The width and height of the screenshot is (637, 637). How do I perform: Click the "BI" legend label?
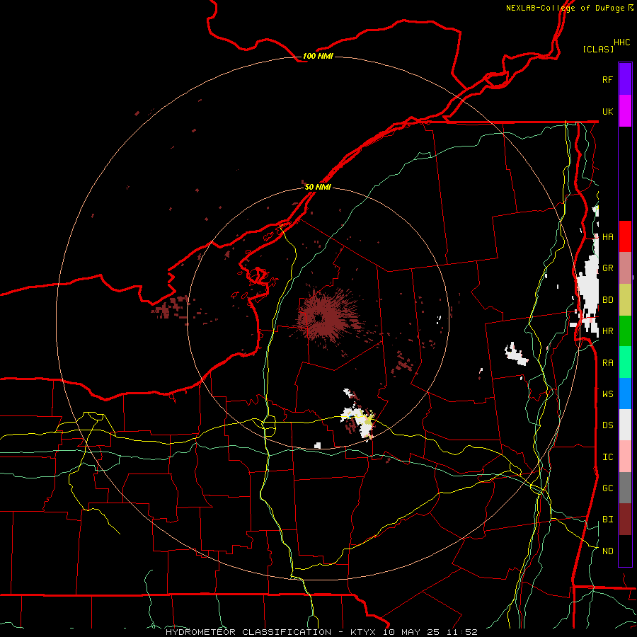608,520
